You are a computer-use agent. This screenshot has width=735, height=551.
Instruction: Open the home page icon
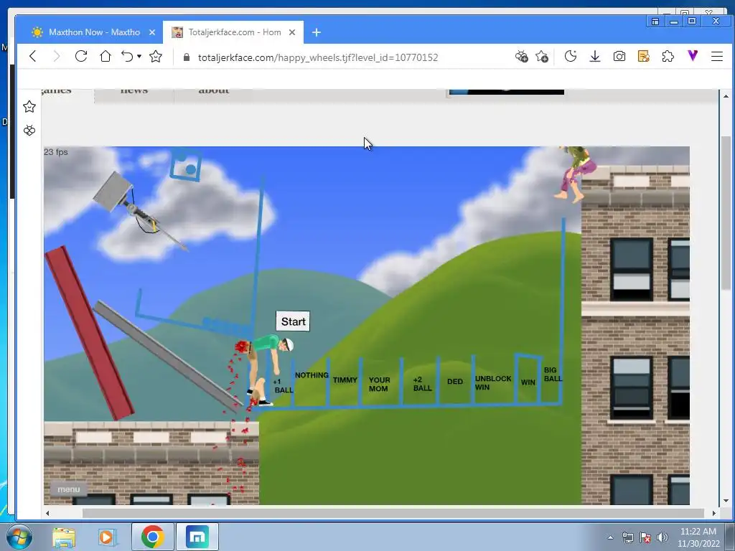pyautogui.click(x=106, y=56)
